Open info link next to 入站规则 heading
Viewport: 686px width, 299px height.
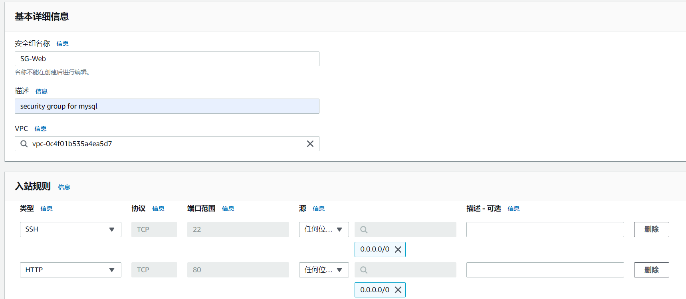click(64, 187)
